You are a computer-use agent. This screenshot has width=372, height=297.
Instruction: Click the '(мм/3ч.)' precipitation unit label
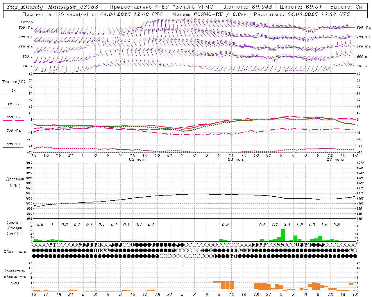[x=15, y=222]
